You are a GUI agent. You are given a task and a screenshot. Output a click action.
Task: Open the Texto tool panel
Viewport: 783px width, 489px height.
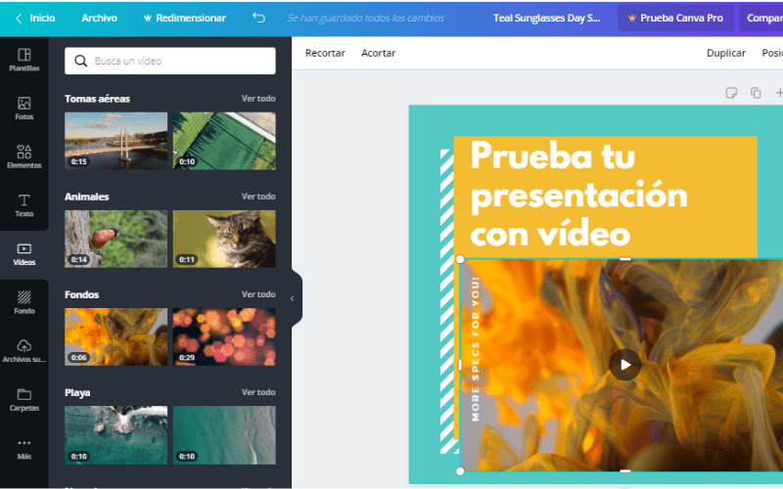coord(23,205)
